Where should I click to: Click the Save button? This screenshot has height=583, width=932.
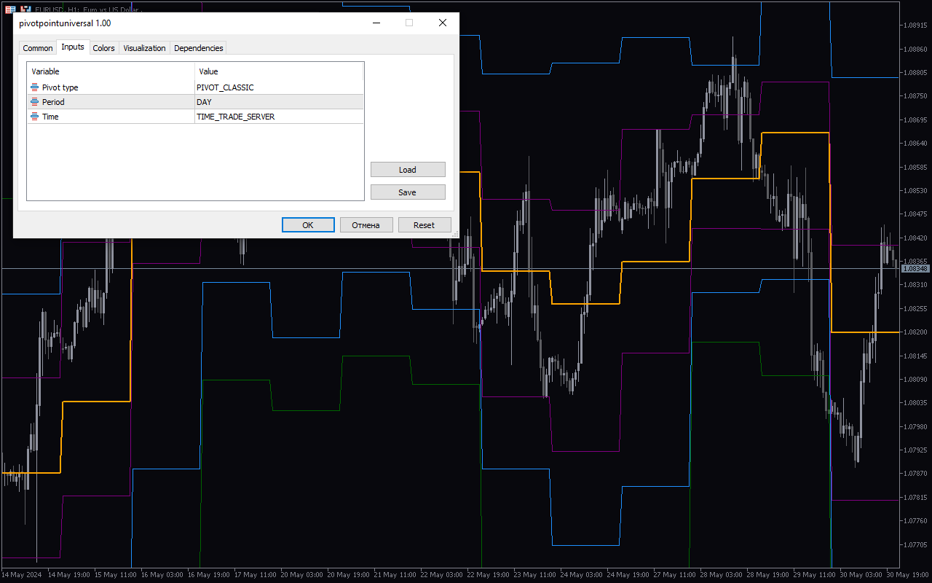(x=408, y=192)
